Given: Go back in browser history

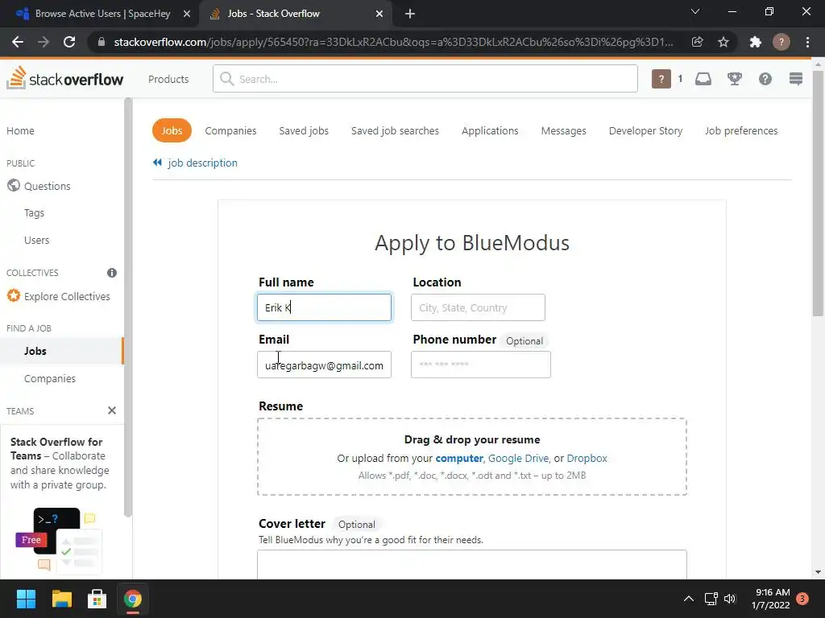Looking at the screenshot, I should coord(18,42).
